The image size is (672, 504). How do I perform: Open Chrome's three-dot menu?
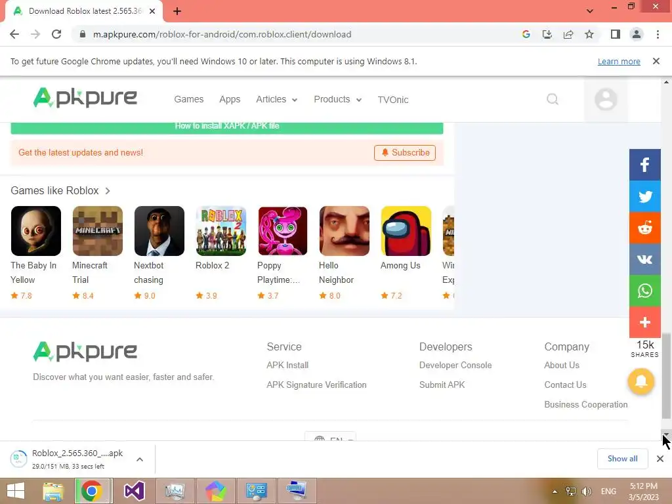click(x=658, y=34)
